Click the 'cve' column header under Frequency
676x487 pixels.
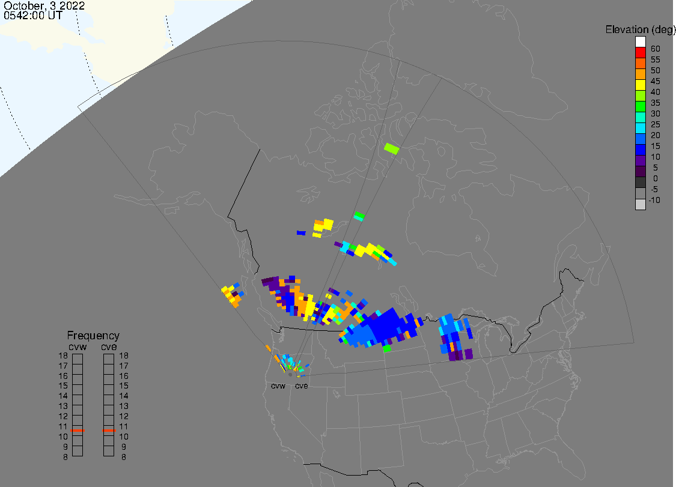pos(109,347)
